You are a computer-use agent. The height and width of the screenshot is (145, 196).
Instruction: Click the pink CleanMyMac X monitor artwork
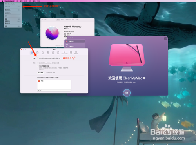[127, 58]
